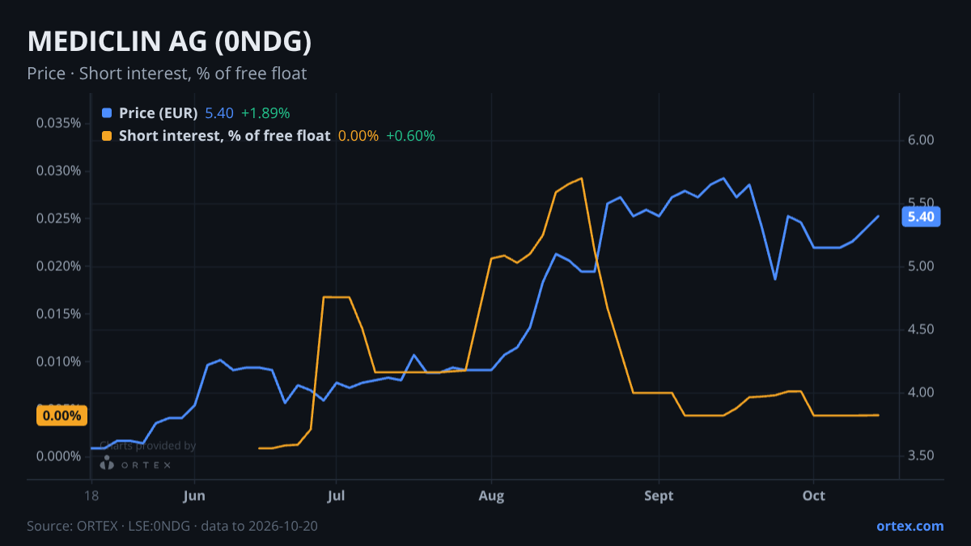Click the Aug x-axis label
The image size is (971, 546).
point(491,496)
